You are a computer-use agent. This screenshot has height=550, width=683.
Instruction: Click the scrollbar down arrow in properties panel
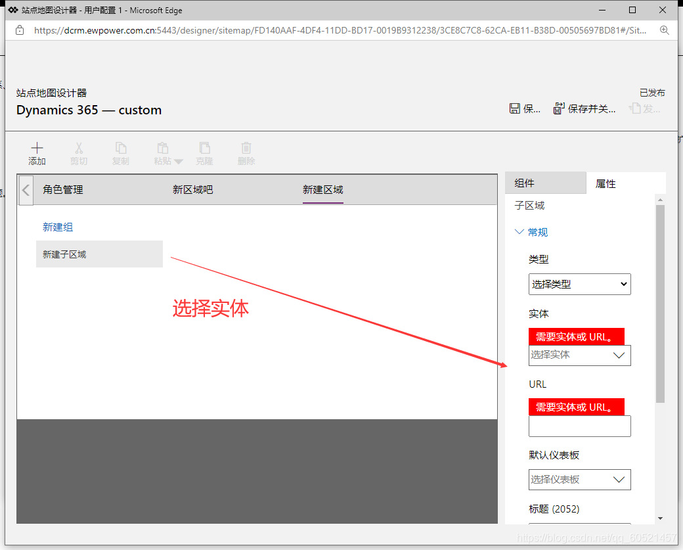(661, 518)
